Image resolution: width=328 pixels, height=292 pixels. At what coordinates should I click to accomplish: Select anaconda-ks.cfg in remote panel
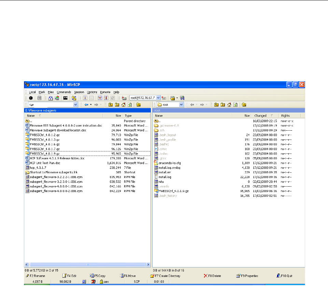(x=168, y=163)
